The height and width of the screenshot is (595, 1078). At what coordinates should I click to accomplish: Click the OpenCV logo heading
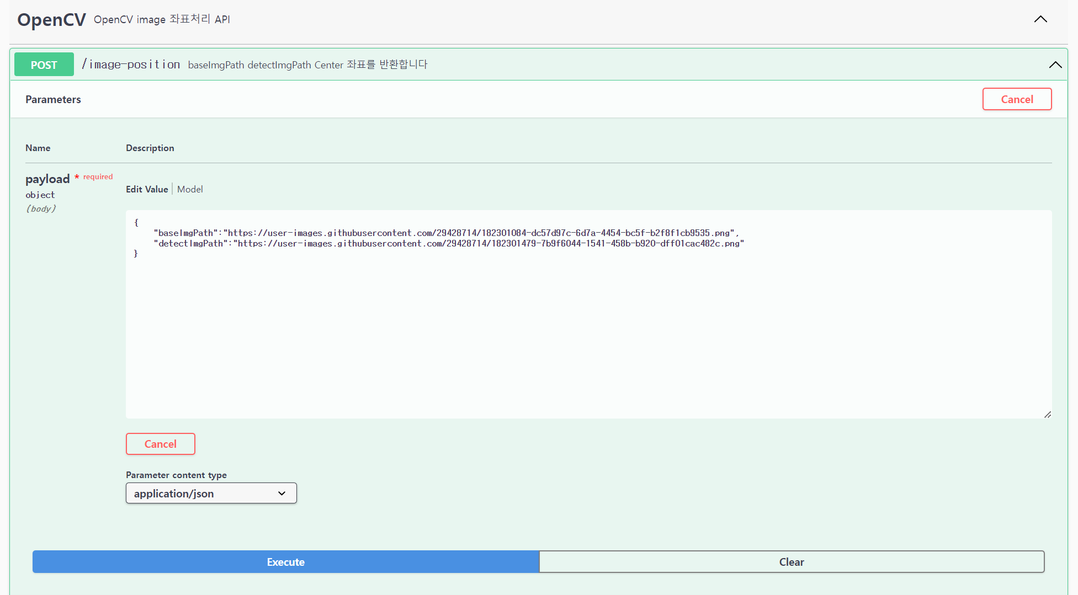pyautogui.click(x=51, y=19)
